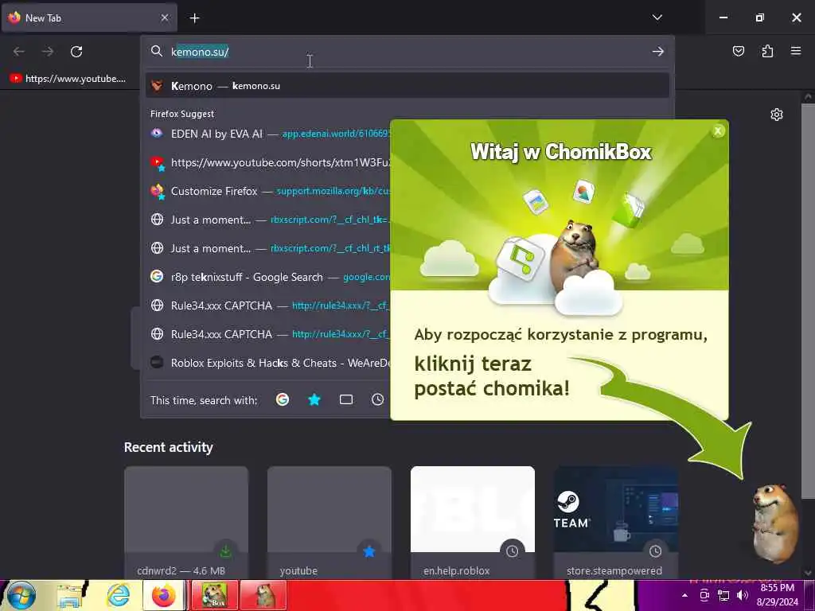Close the ChomikBox welcome popup
This screenshot has width=815, height=611.
(x=718, y=131)
